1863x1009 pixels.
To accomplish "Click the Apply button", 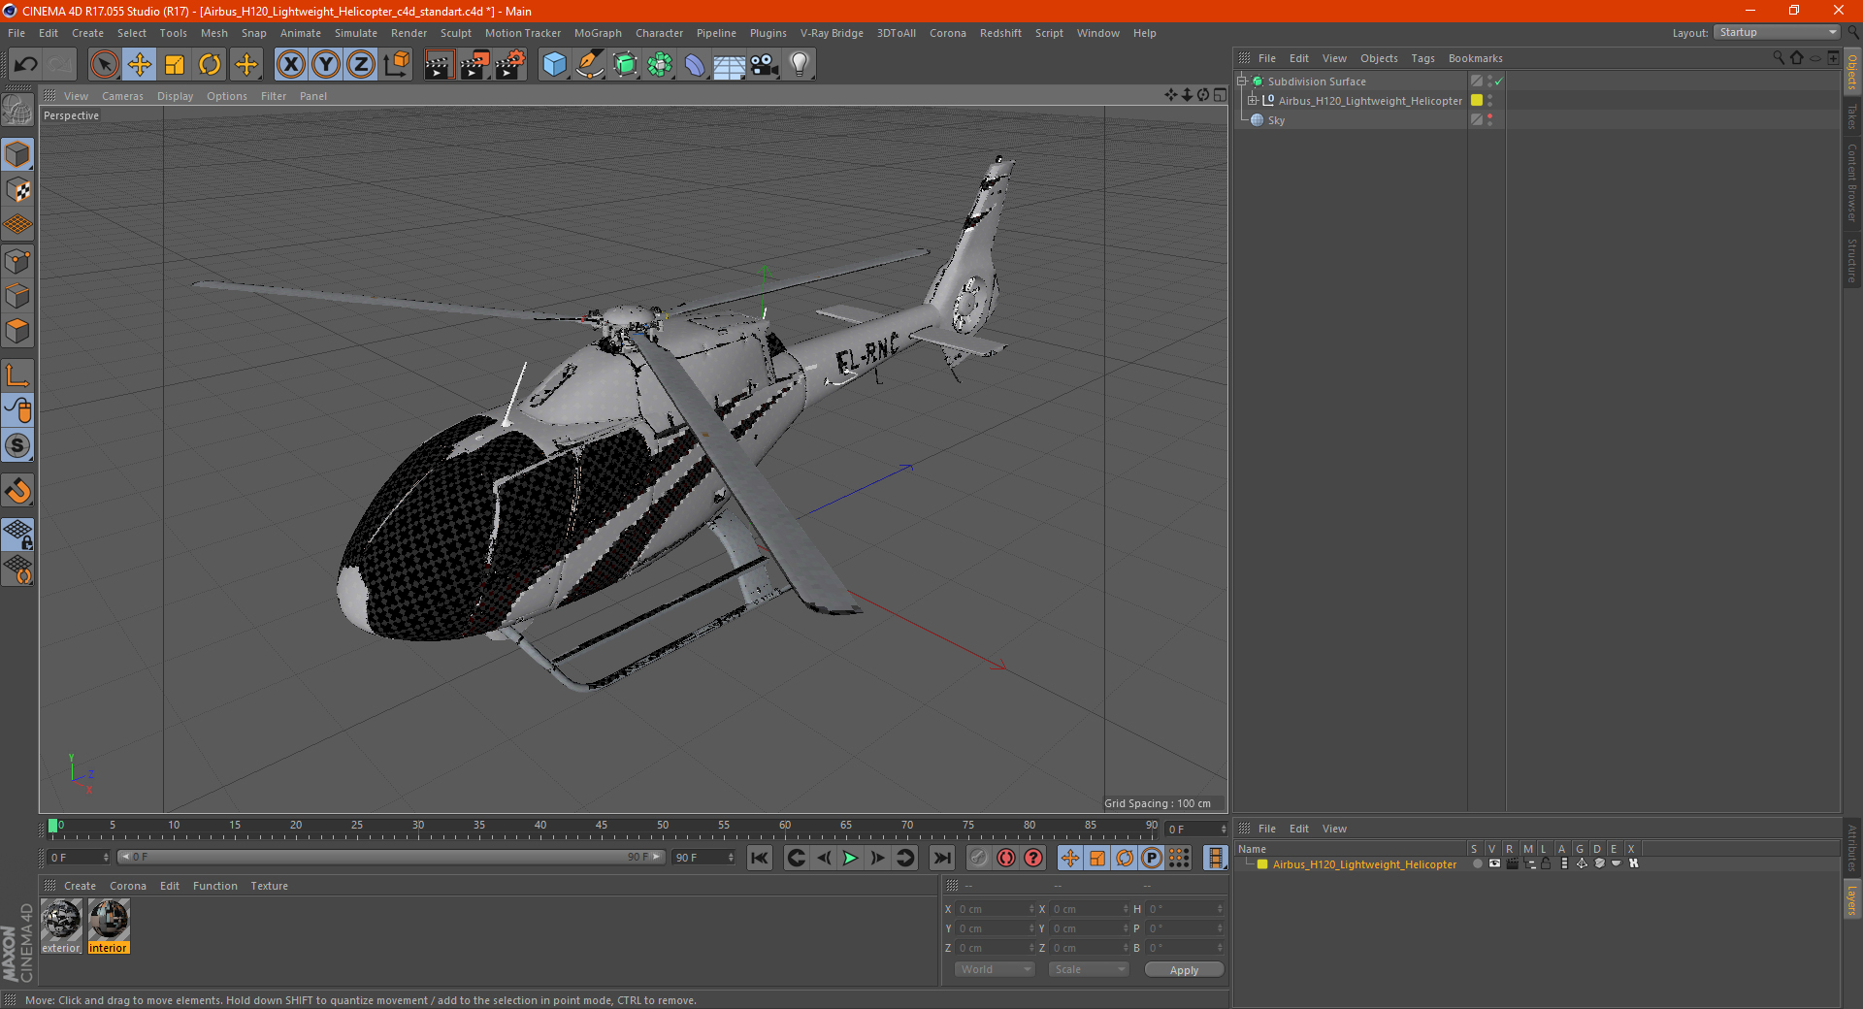I will [1184, 969].
